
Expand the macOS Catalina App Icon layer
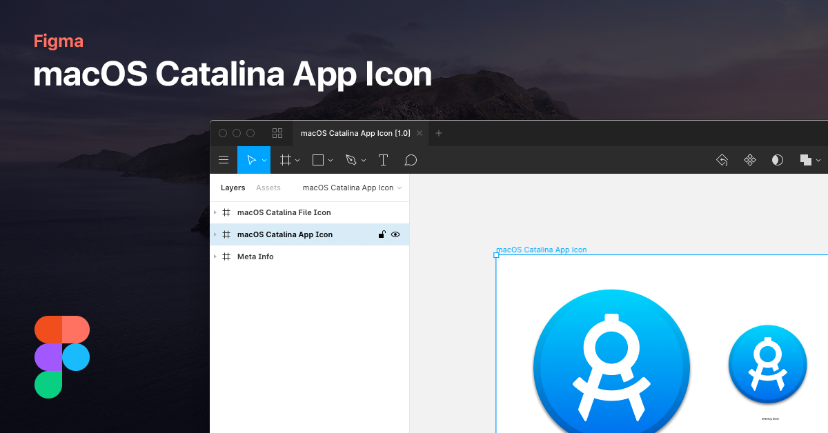tap(215, 234)
